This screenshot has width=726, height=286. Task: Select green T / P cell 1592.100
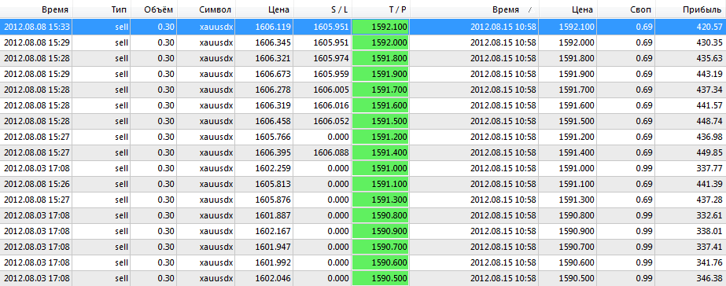pos(380,27)
